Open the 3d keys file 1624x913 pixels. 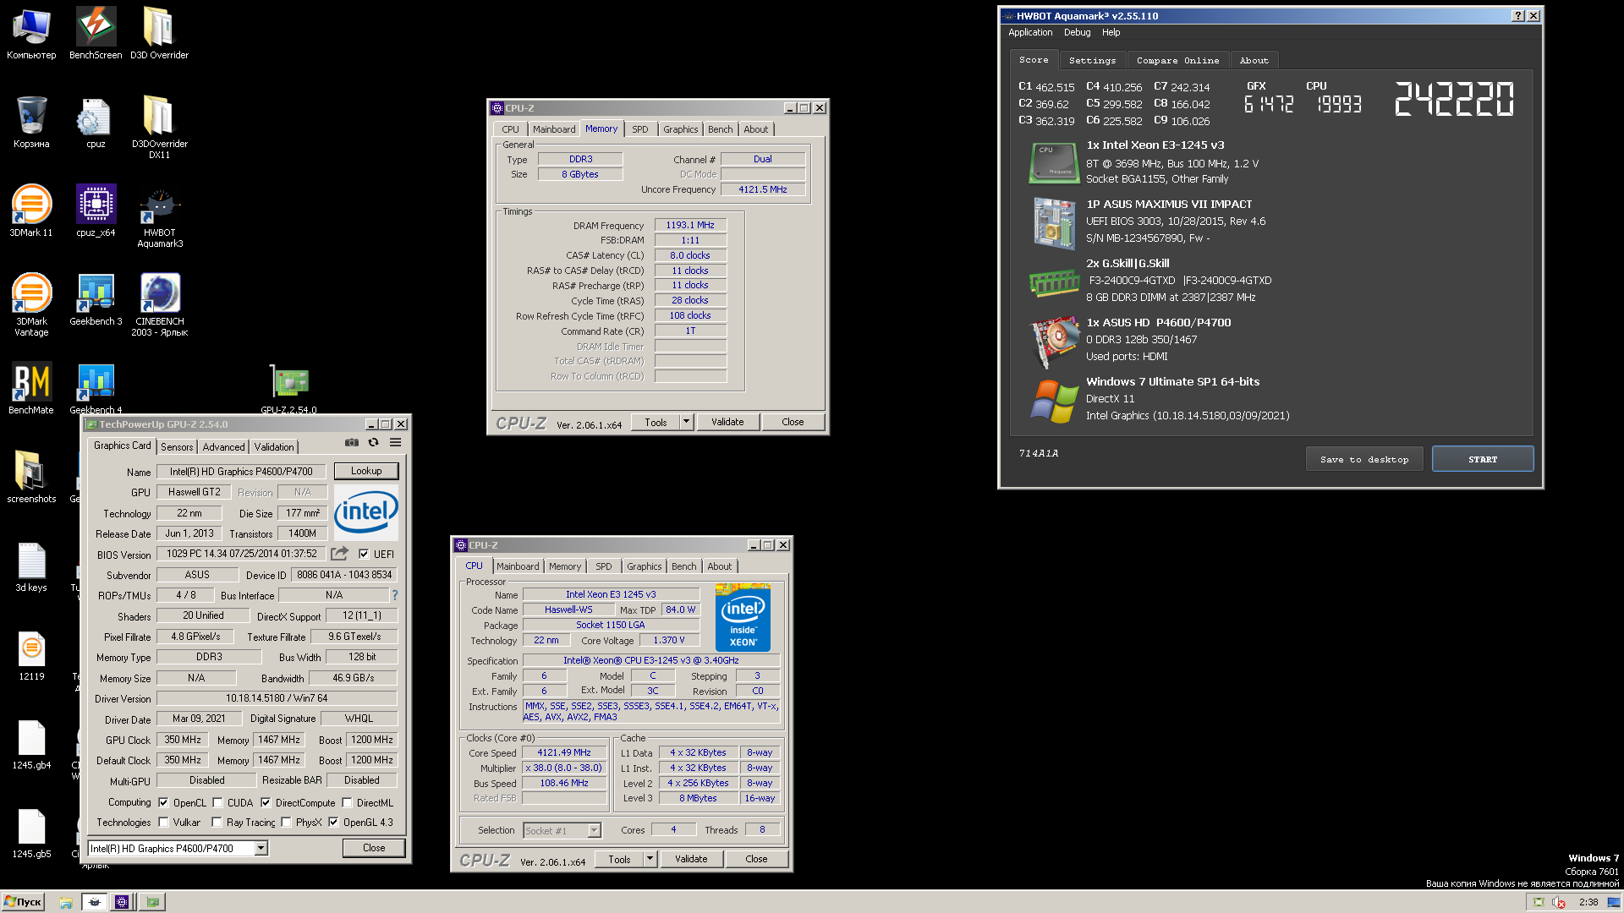tap(31, 566)
